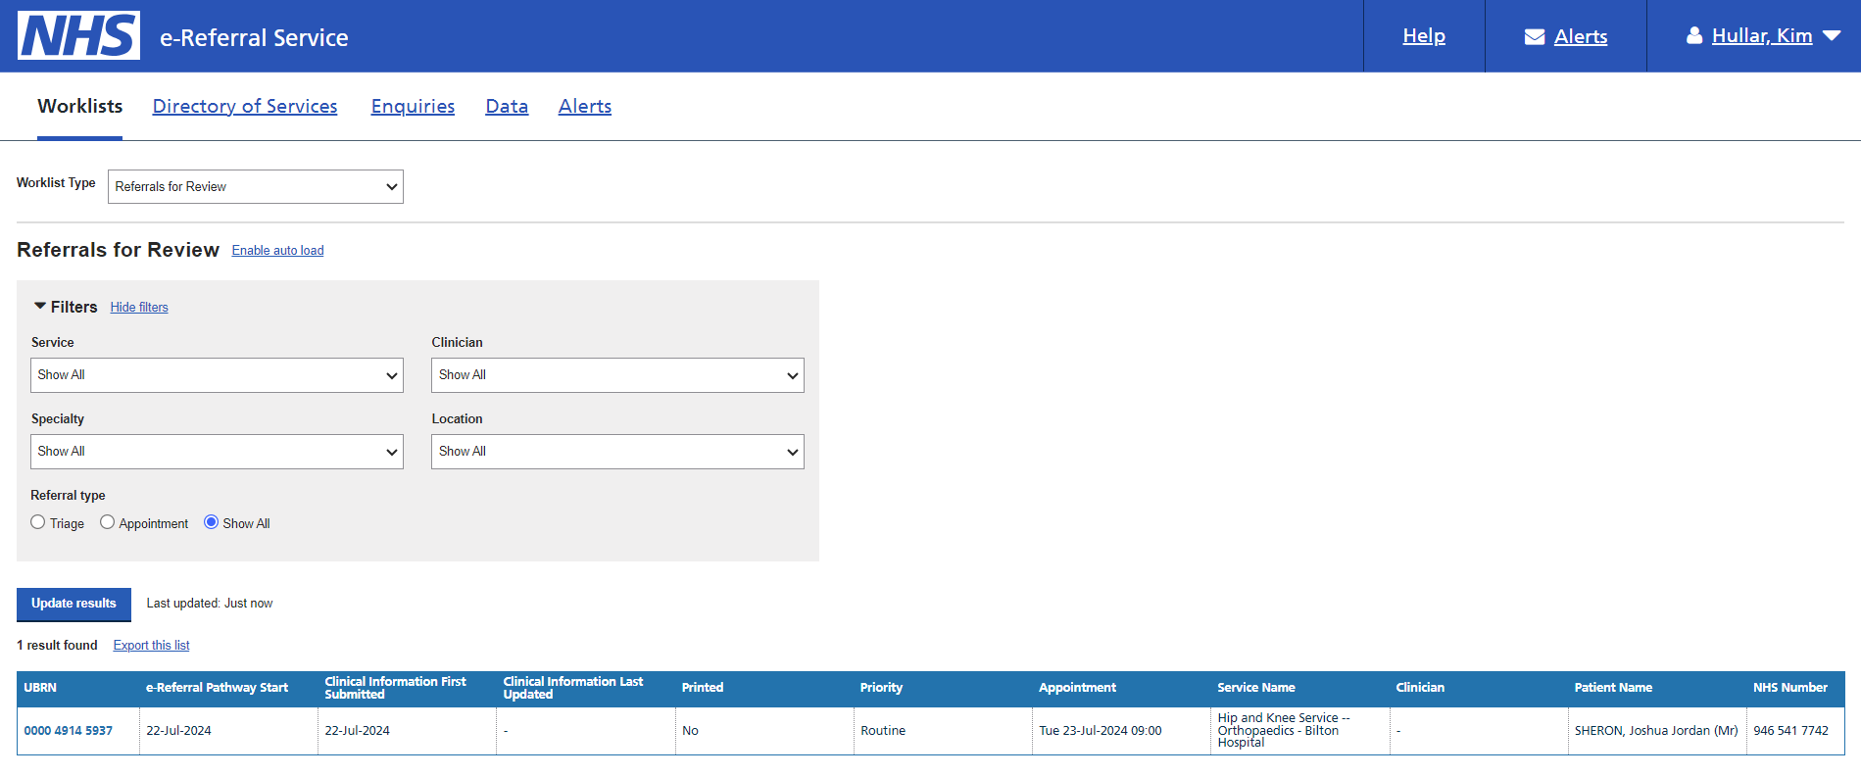Switch to the Data tab
This screenshot has height=777, width=1861.
[507, 106]
